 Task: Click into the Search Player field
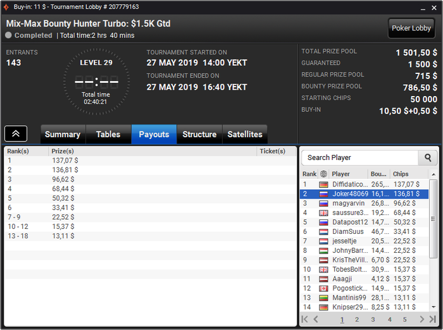[359, 157]
